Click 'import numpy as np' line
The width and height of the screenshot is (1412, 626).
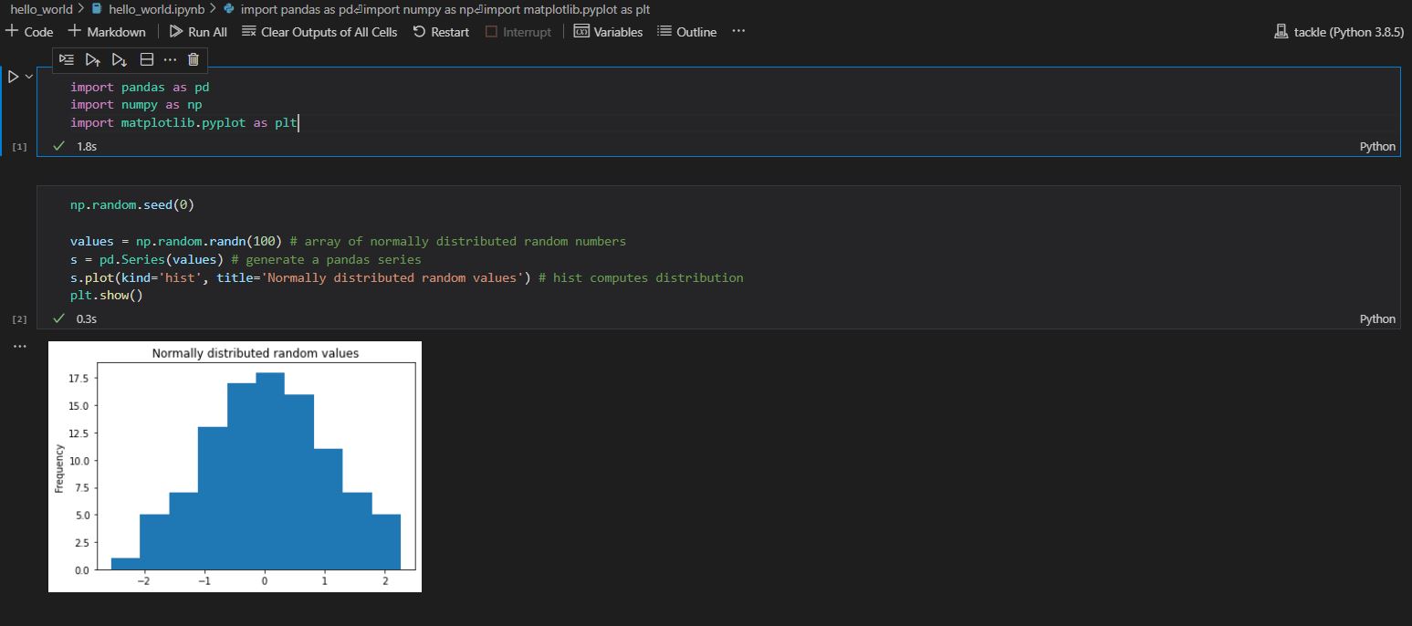[136, 105]
